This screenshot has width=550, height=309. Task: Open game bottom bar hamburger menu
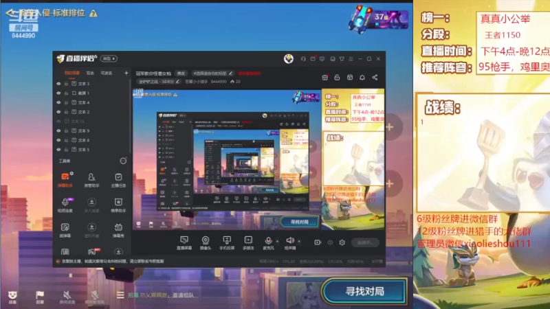pyautogui.click(x=120, y=295)
